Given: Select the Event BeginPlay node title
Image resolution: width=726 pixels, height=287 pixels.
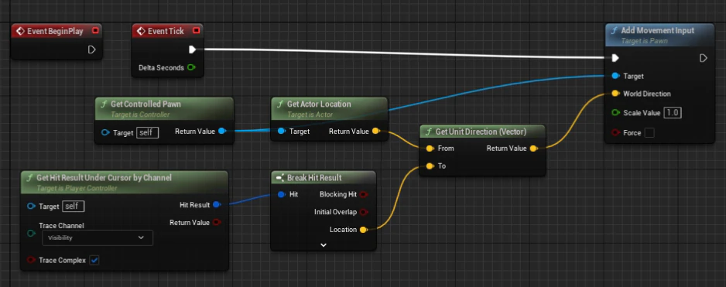Looking at the screenshot, I should [x=55, y=31].
